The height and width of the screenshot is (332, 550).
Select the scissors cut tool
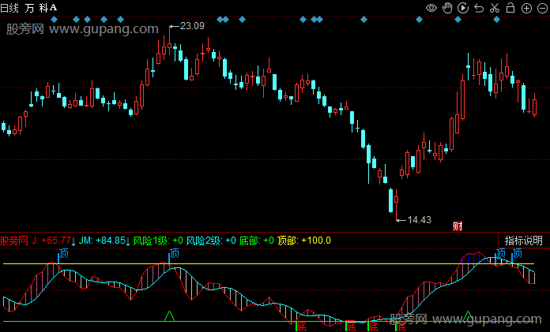coord(495,8)
